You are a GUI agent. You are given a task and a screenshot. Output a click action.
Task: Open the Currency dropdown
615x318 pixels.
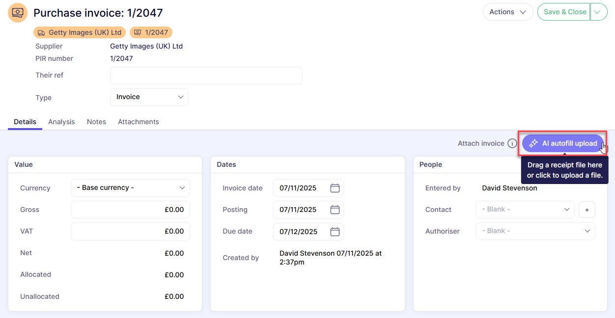click(130, 188)
